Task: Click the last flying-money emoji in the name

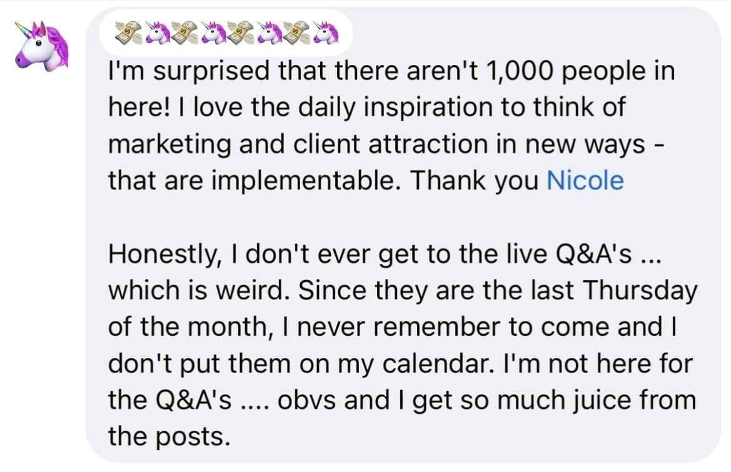Action: click(296, 34)
